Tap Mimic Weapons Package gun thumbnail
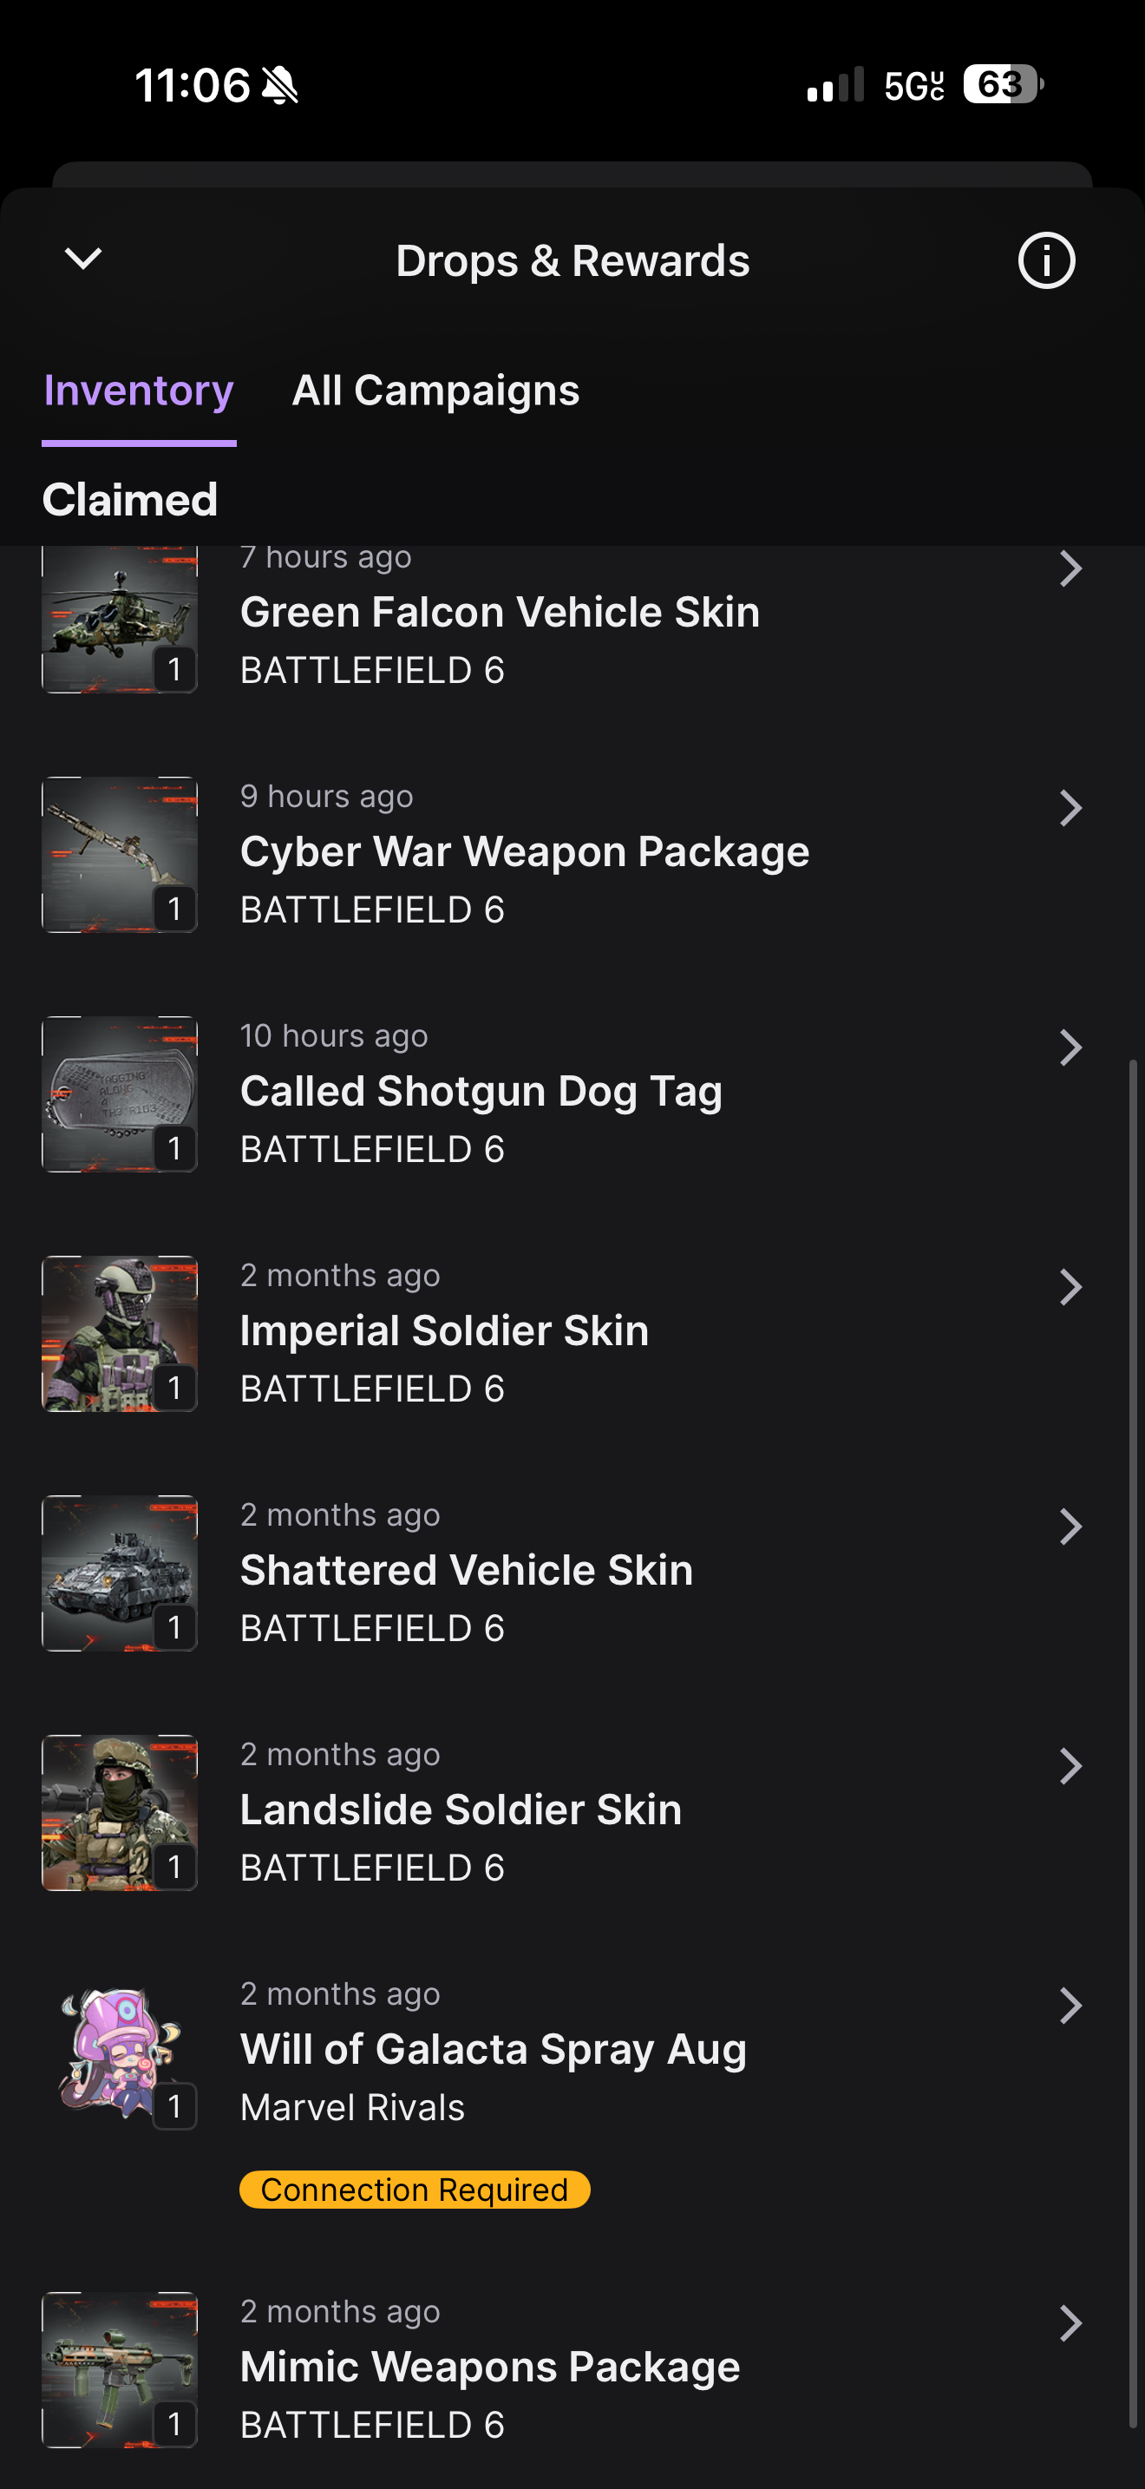The width and height of the screenshot is (1145, 2489). tap(119, 2370)
